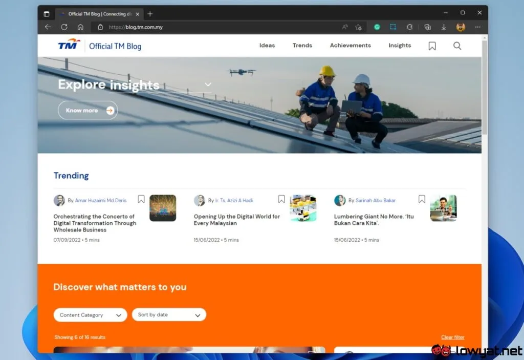Screen dimensions: 524x360
Task: Reload the blog page
Action: [x=64, y=27]
